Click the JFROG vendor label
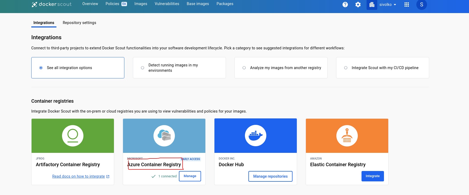The height and width of the screenshot is (195, 469). (x=40, y=158)
